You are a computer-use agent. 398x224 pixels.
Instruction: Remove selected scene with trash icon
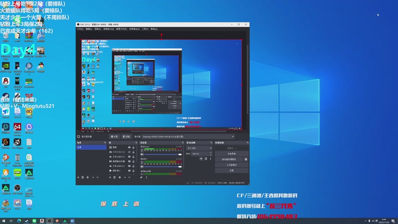pos(83,177)
